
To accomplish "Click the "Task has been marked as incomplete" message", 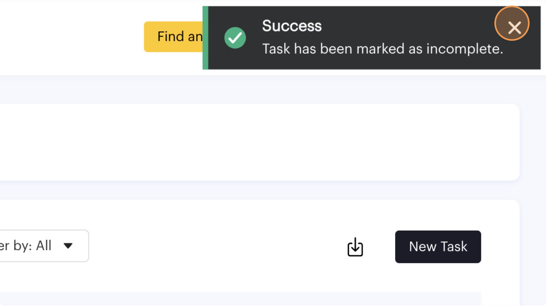I will pos(382,49).
